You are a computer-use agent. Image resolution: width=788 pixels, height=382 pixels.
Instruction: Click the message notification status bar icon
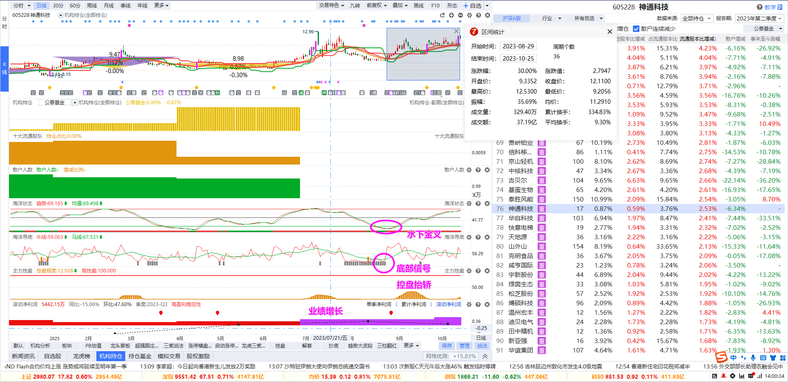pos(751,376)
